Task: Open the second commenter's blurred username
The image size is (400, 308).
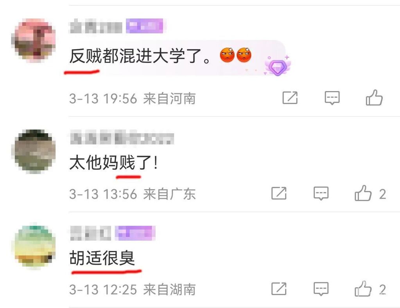Action: click(122, 138)
